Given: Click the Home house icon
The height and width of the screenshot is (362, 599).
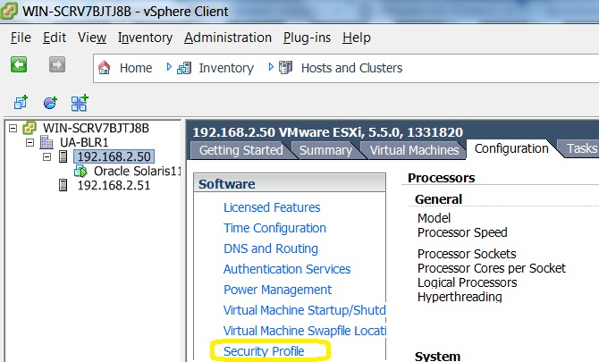Looking at the screenshot, I should [x=105, y=68].
